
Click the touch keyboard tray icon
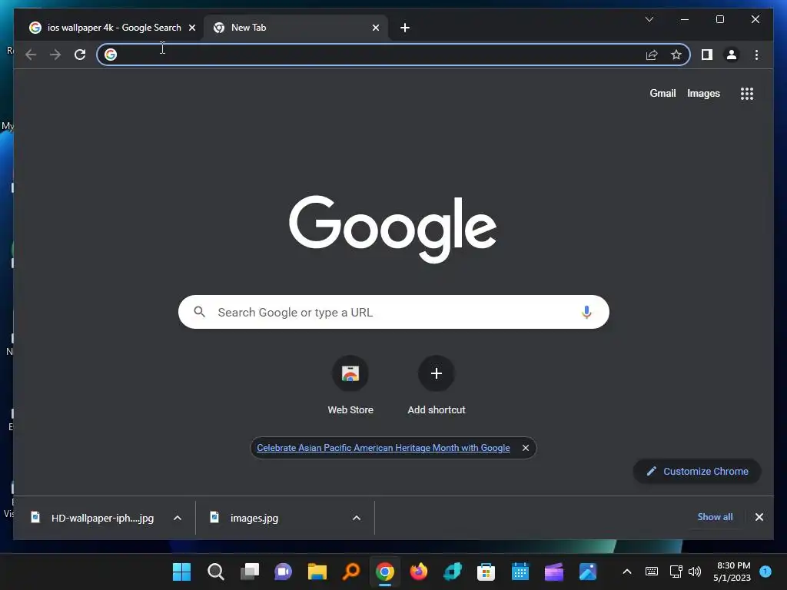pos(652,571)
